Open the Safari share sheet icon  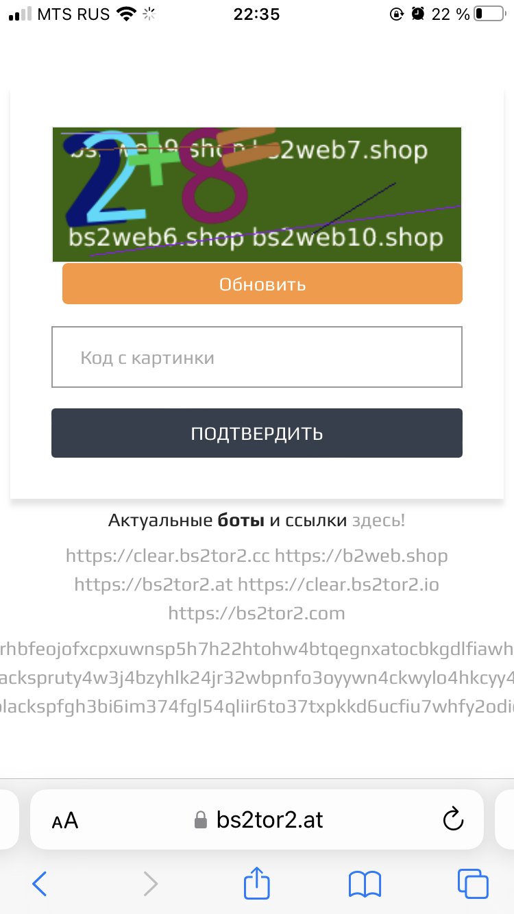point(256,882)
